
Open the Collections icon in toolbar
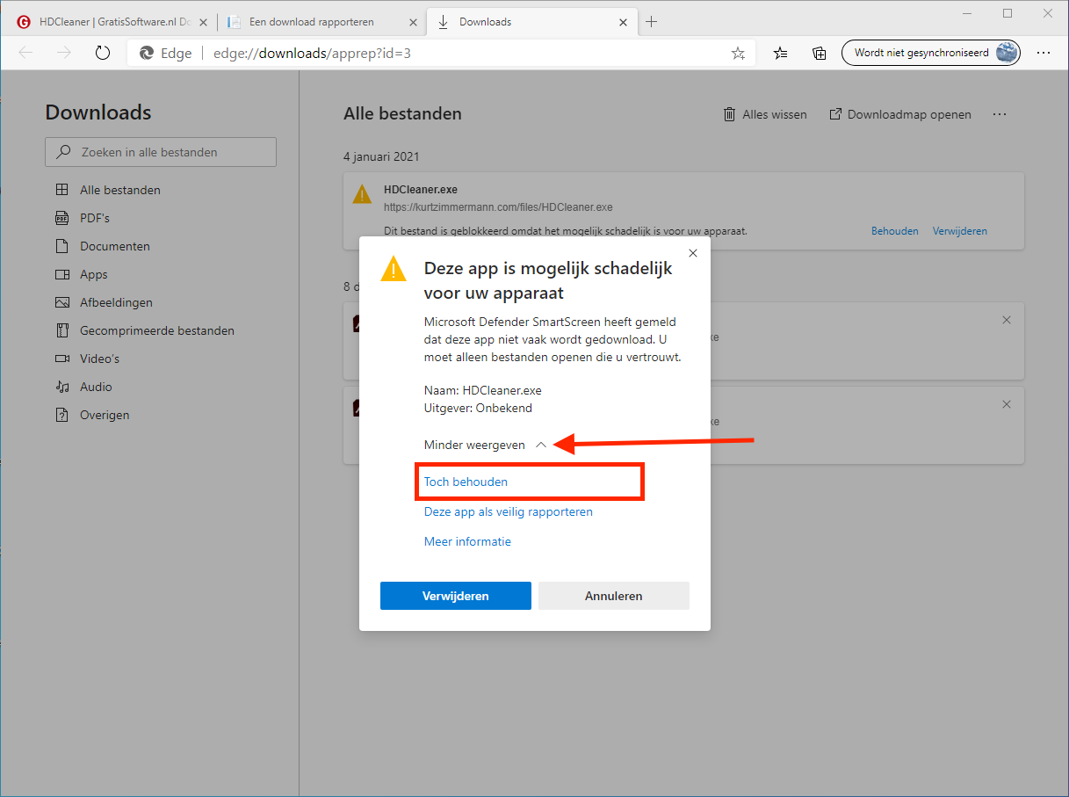click(x=819, y=53)
